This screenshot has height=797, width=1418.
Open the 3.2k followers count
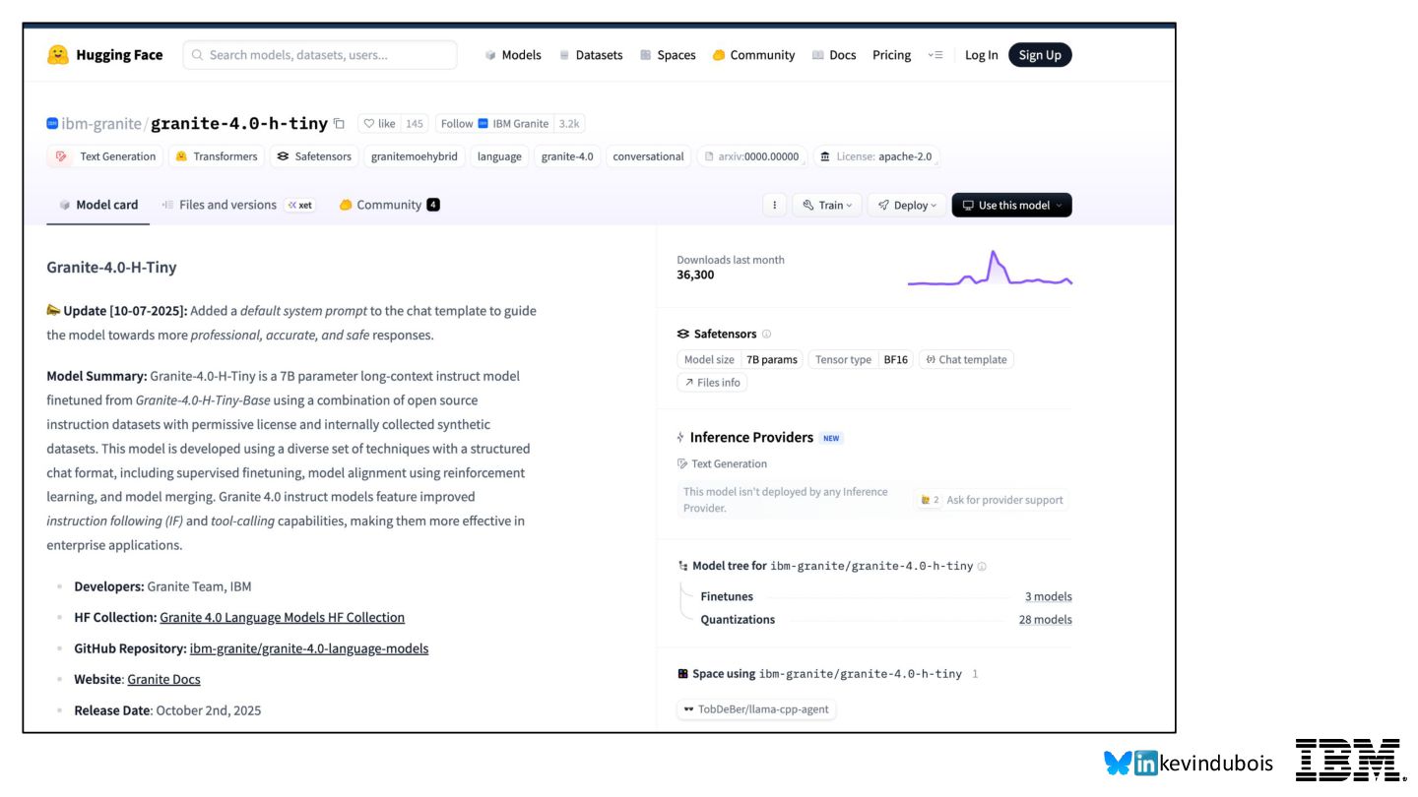click(x=569, y=124)
